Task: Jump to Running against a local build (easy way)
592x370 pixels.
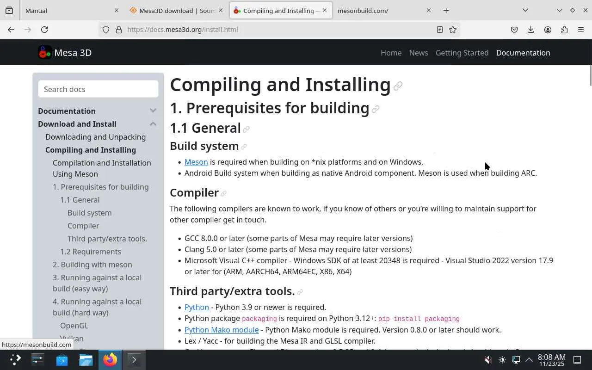Action: [97, 283]
